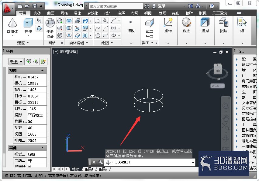Toggle the PICKADD quick select button in Properties
259x181 pixels.
(x=28, y=62)
